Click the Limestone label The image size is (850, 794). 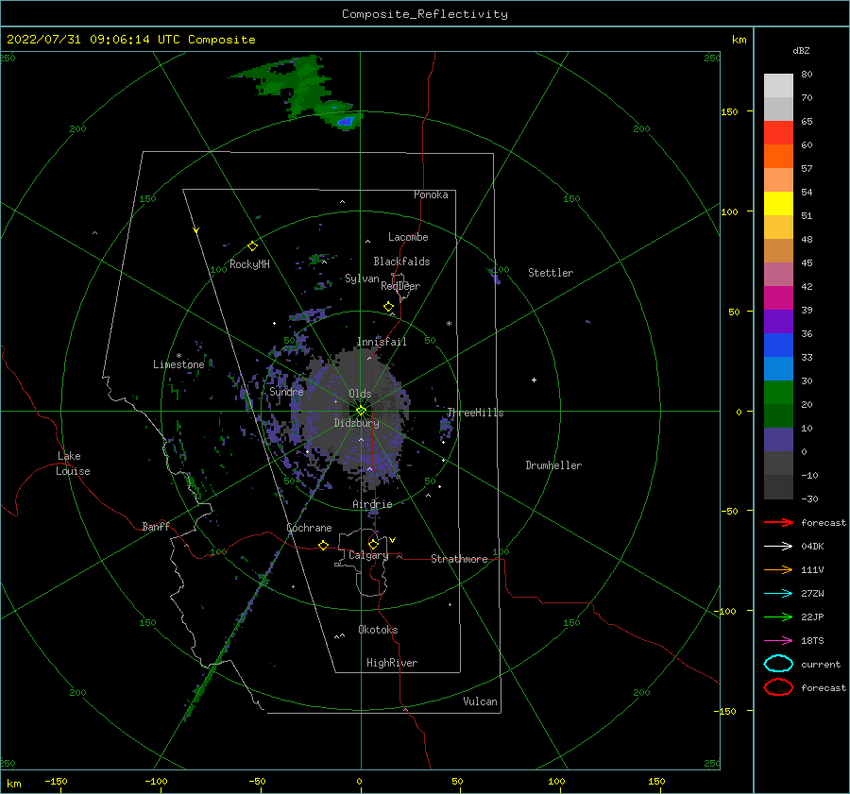(x=178, y=364)
